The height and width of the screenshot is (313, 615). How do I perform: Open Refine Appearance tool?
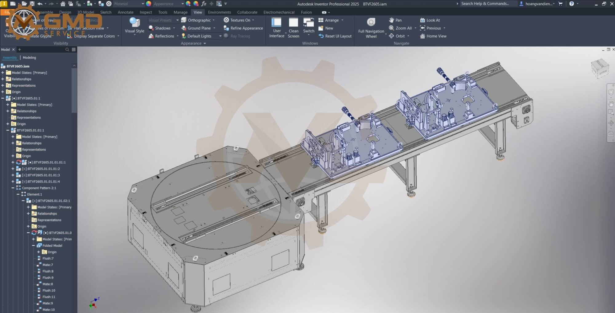243,28
